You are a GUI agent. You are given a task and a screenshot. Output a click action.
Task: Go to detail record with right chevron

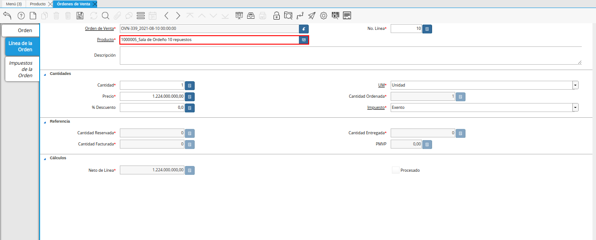click(x=178, y=16)
